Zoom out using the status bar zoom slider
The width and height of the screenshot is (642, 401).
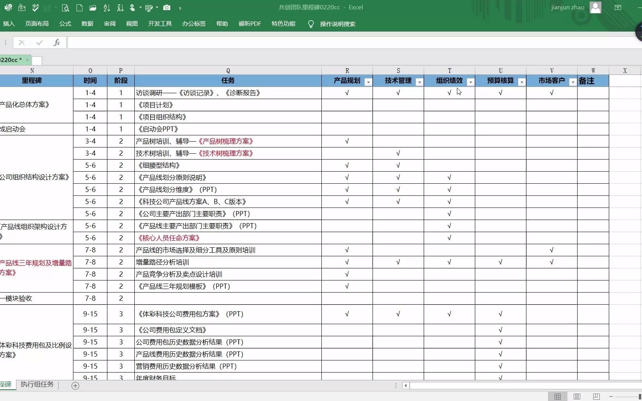[611, 396]
